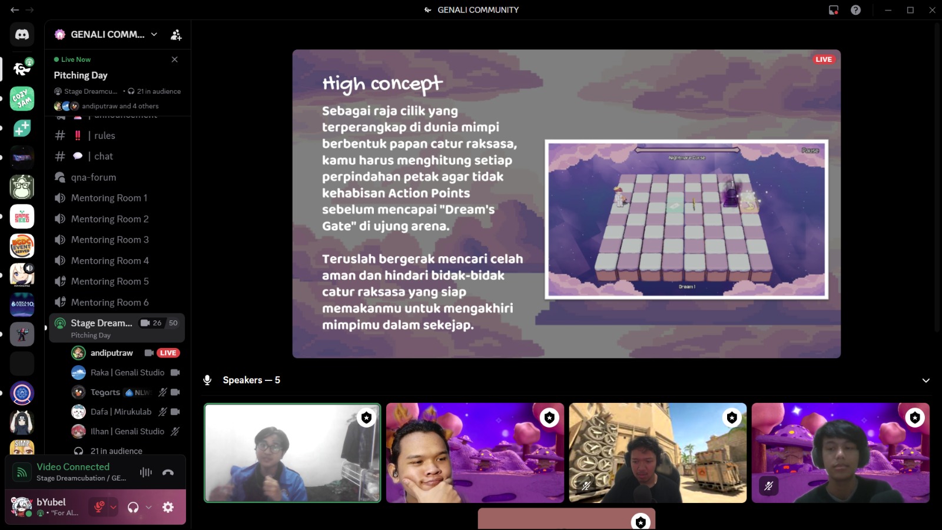Join Mentoring Room 6 voice channel
The image size is (942, 530).
117,302
